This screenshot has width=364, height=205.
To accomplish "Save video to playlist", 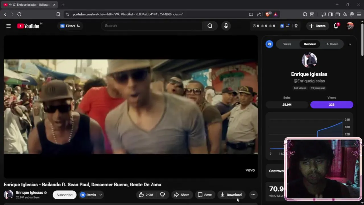I will 205,195.
